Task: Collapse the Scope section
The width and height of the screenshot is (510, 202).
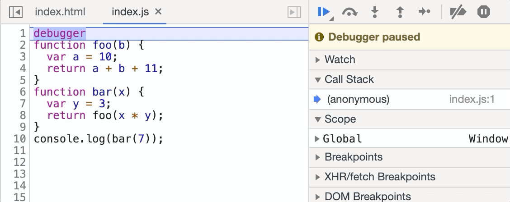Action: pos(340,119)
